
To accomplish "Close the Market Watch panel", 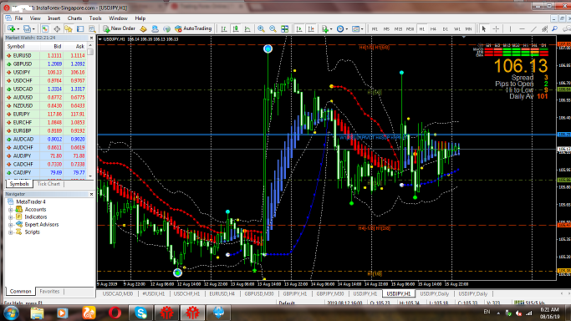I will point(91,38).
